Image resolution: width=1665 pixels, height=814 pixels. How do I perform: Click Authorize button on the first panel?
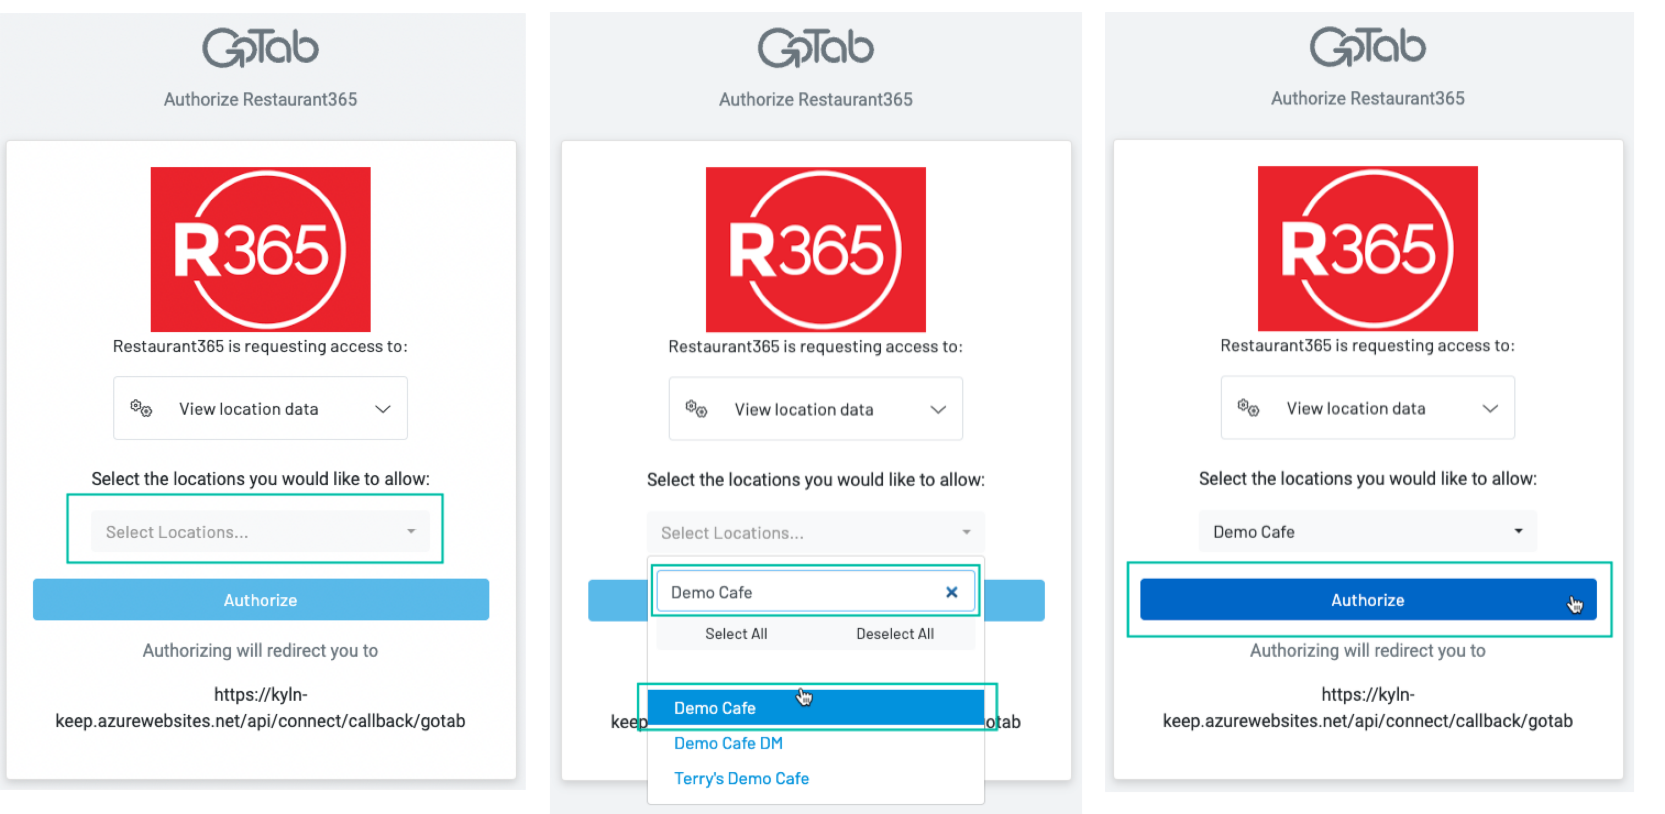[x=262, y=599]
